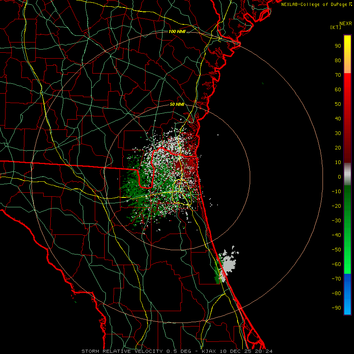Click the 0 value on velocity scale
354x354 pixels.
(x=339, y=177)
